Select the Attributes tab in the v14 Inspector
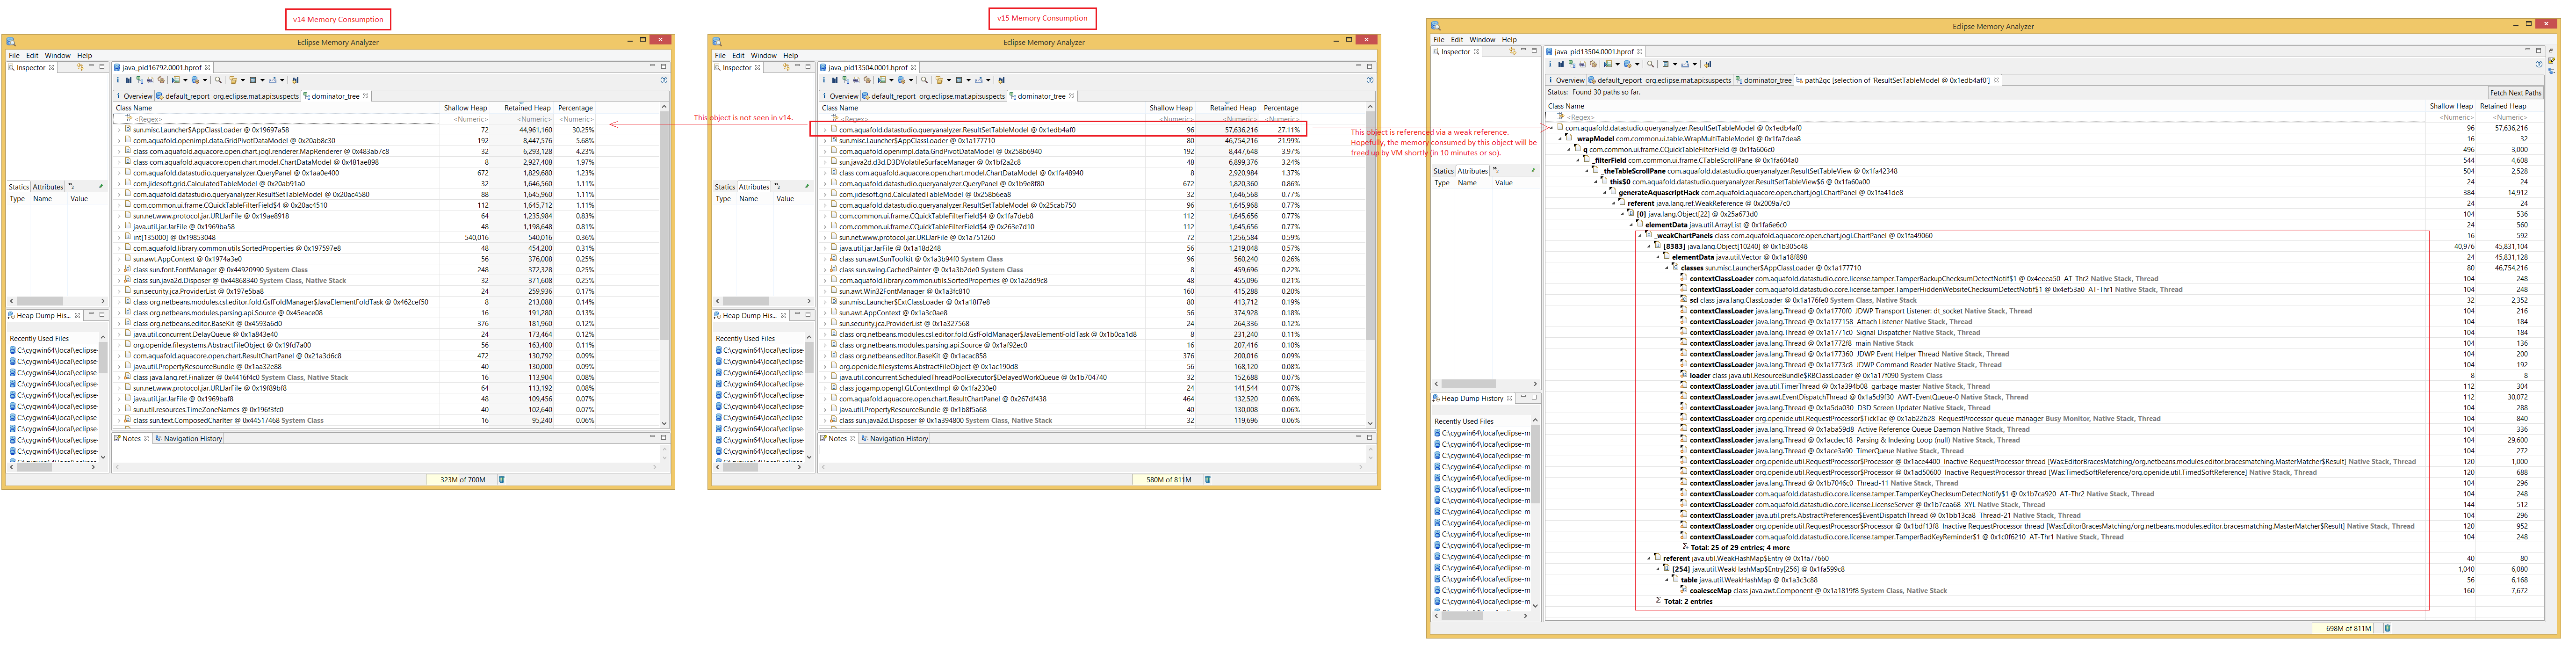This screenshot has height=646, width=2576. click(48, 187)
